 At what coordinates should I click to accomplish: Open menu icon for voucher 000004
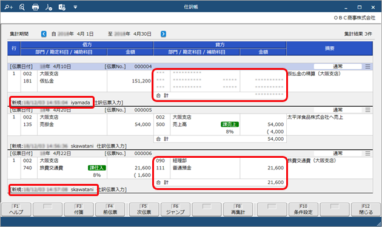click(x=367, y=66)
